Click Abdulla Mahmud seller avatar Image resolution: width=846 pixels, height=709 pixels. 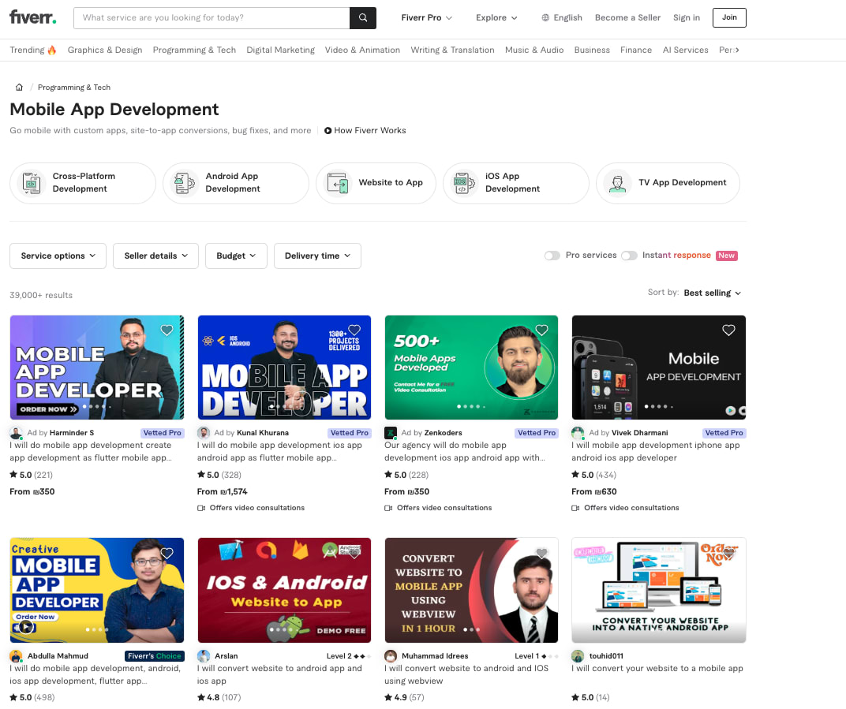(x=17, y=656)
